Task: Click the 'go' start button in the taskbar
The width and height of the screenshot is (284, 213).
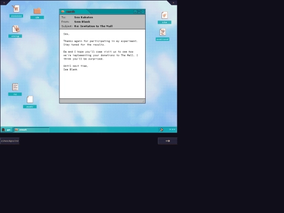Action: pos(6,130)
